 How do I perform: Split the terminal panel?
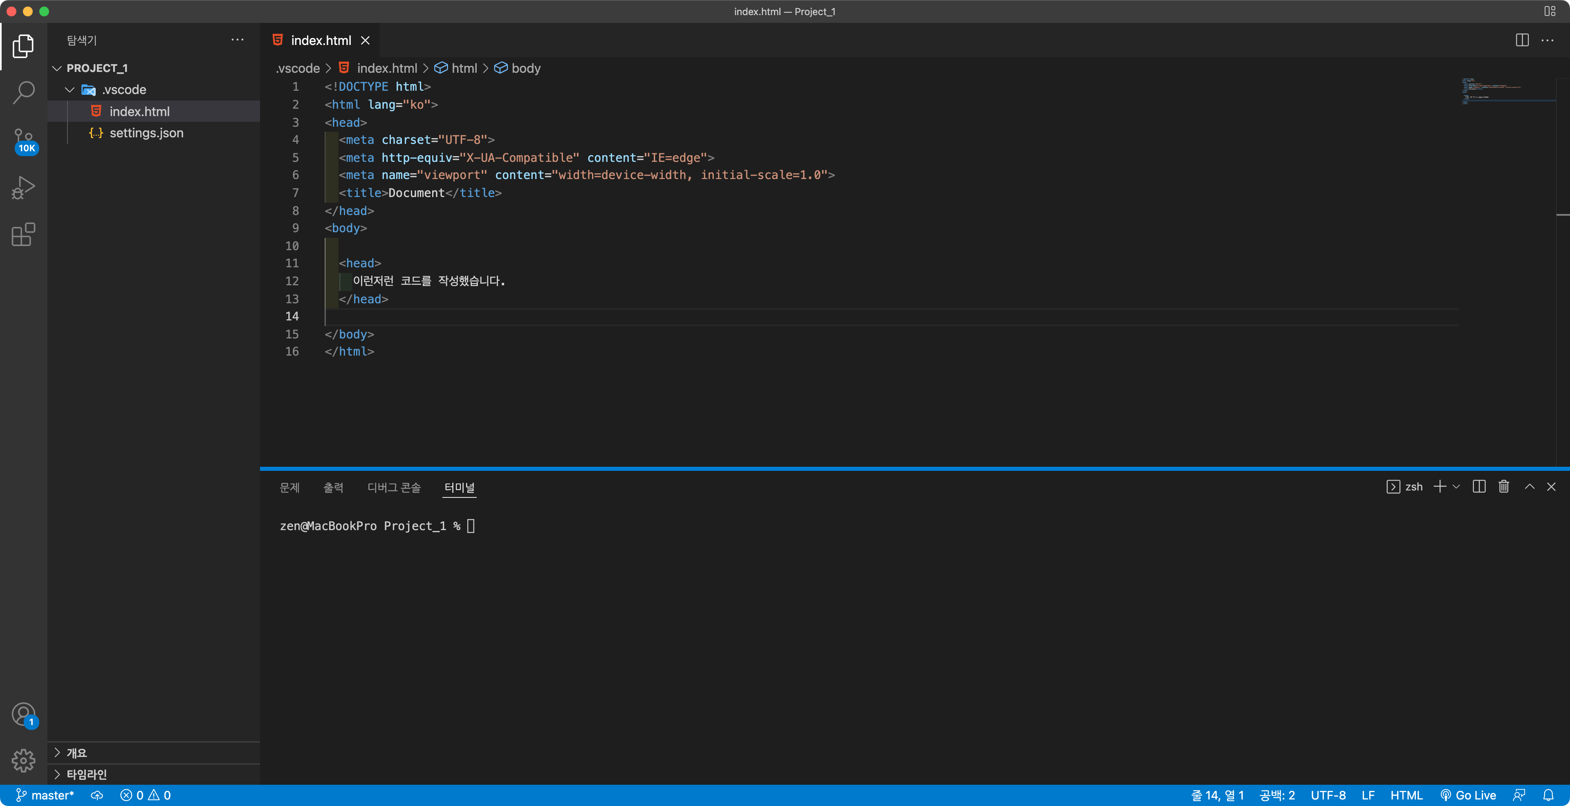(1478, 486)
